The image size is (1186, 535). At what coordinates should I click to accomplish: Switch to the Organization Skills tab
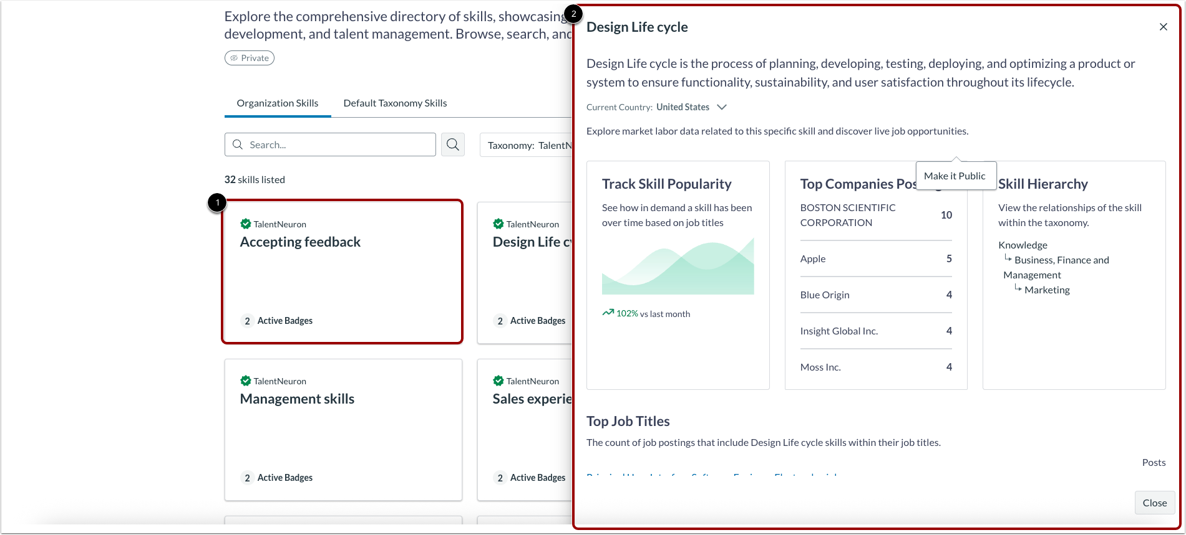point(278,103)
